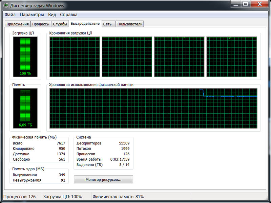Click Физическая память: 81% in the status bar

119,196
